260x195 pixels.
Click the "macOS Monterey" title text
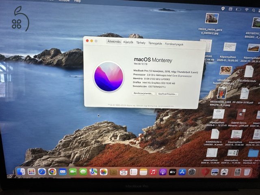click(x=153, y=60)
